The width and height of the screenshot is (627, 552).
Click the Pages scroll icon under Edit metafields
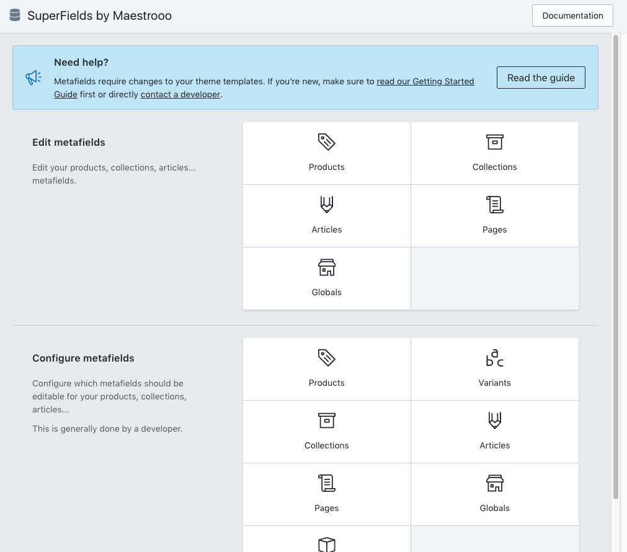pos(495,205)
